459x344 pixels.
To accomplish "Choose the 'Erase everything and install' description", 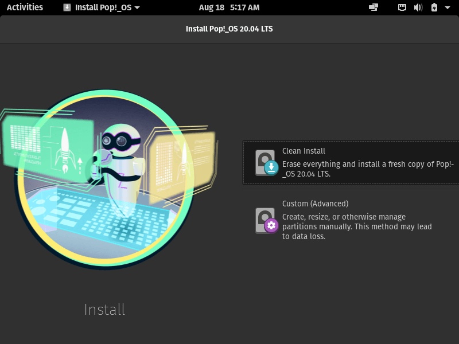I will [x=368, y=169].
